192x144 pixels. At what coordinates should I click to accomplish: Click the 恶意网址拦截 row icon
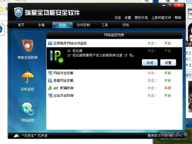pyautogui.click(x=50, y=81)
